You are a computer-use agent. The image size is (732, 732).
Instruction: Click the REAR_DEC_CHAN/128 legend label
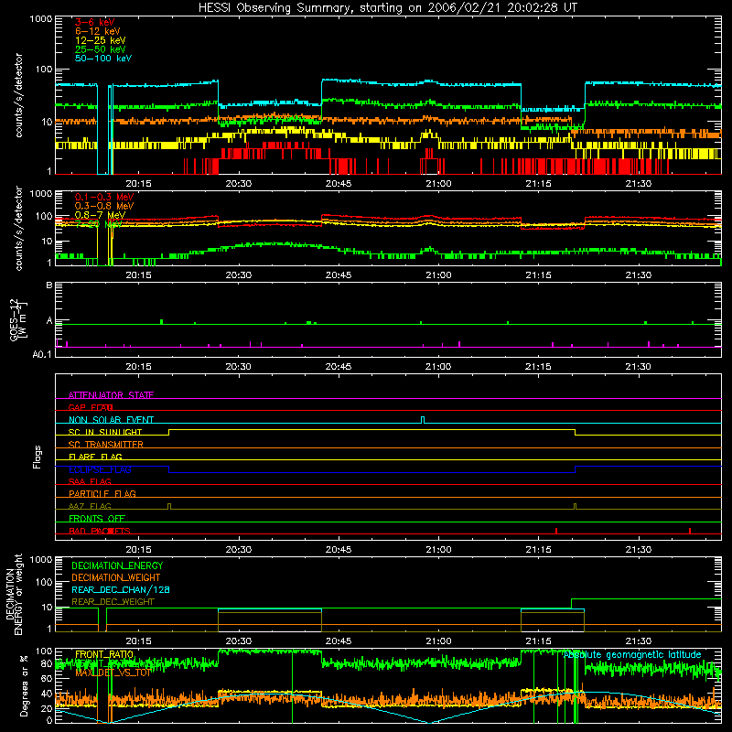[x=121, y=589]
